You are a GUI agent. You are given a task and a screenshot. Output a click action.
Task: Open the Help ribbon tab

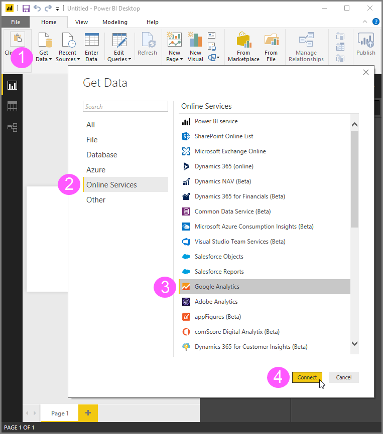[153, 22]
